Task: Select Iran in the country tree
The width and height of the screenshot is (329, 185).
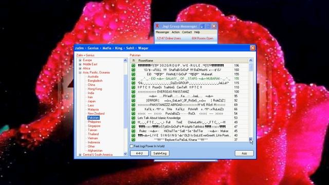Action: [x=90, y=97]
